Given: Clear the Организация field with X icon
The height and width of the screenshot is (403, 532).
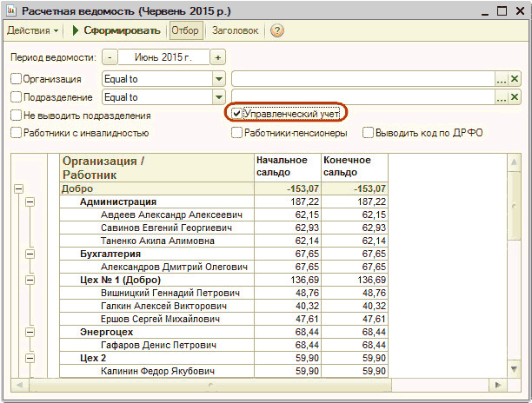Looking at the screenshot, I should coord(515,79).
